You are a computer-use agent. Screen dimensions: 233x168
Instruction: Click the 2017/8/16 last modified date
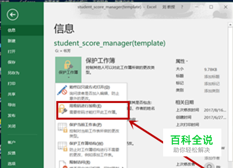(x=215, y=110)
